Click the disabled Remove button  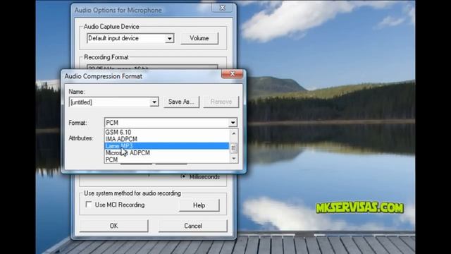(221, 102)
